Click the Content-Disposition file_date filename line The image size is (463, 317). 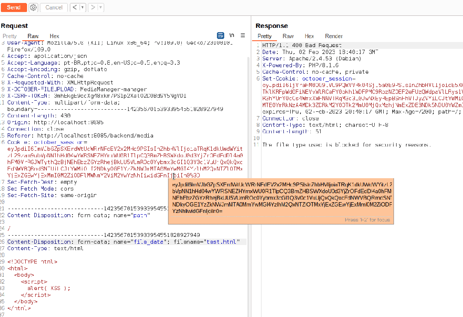coord(123,242)
